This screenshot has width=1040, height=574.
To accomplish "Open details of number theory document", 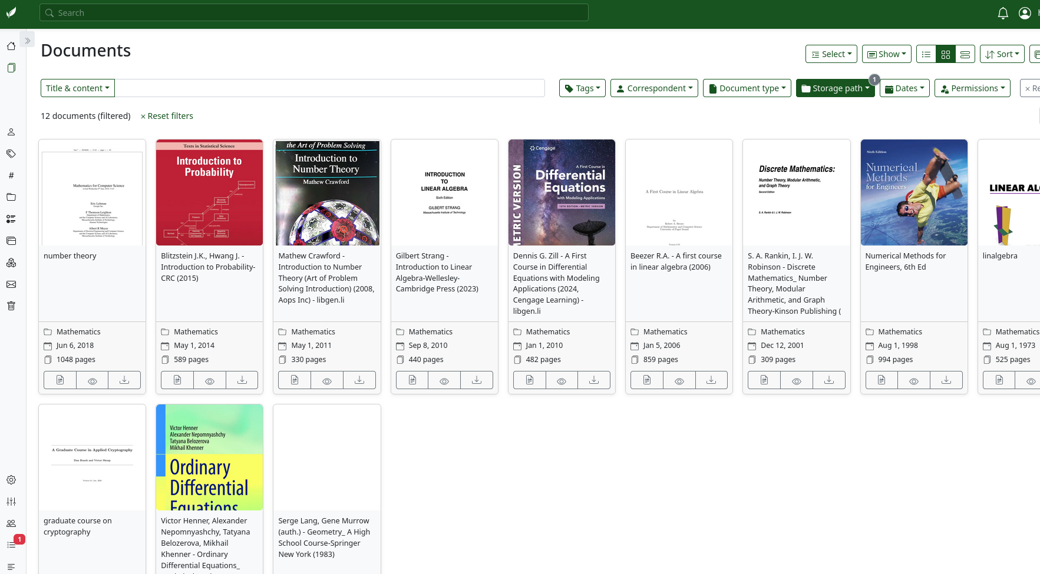I will pos(60,380).
